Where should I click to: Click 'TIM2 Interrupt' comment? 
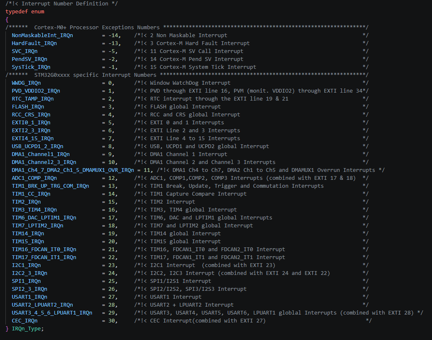click(173, 202)
